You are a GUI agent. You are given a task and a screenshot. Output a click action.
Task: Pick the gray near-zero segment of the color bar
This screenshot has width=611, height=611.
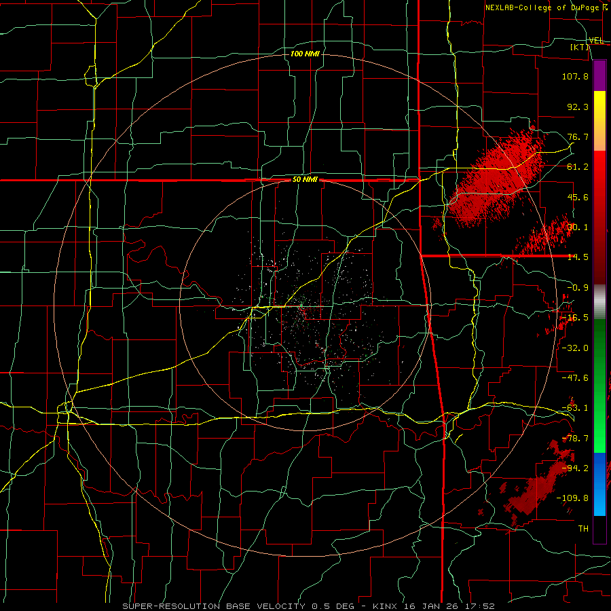[x=599, y=302]
